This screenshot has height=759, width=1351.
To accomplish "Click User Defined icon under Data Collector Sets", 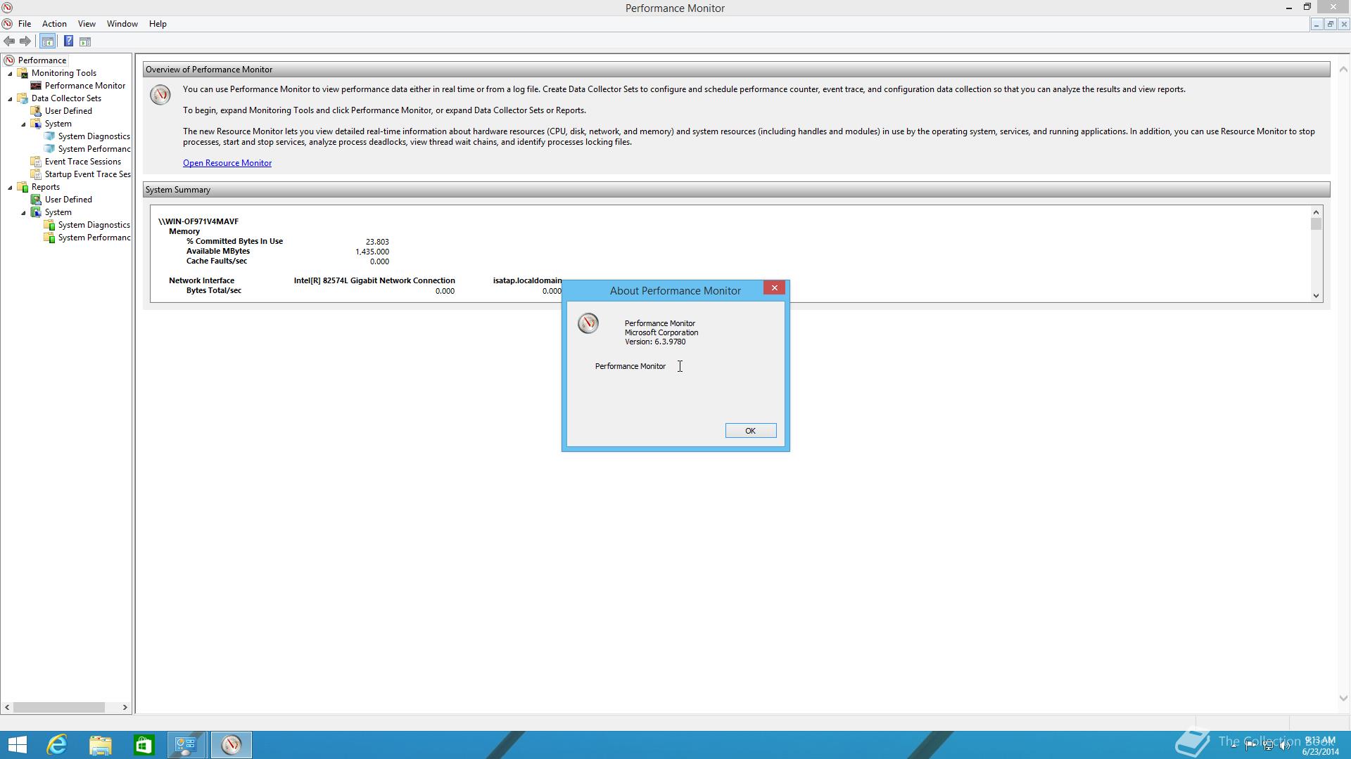I will pos(36,111).
